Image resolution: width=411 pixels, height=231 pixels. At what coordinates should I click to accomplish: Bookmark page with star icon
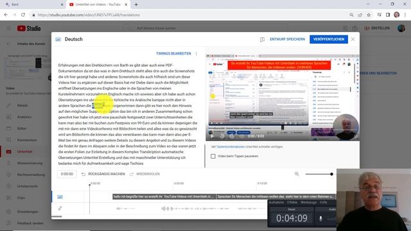click(369, 15)
